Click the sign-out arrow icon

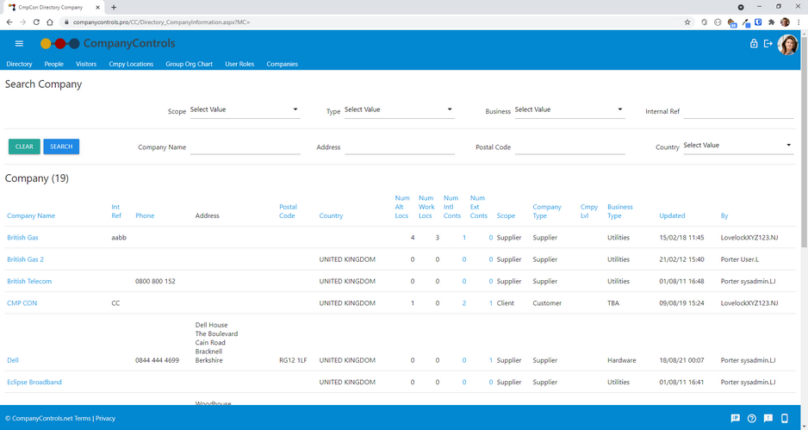coord(768,44)
